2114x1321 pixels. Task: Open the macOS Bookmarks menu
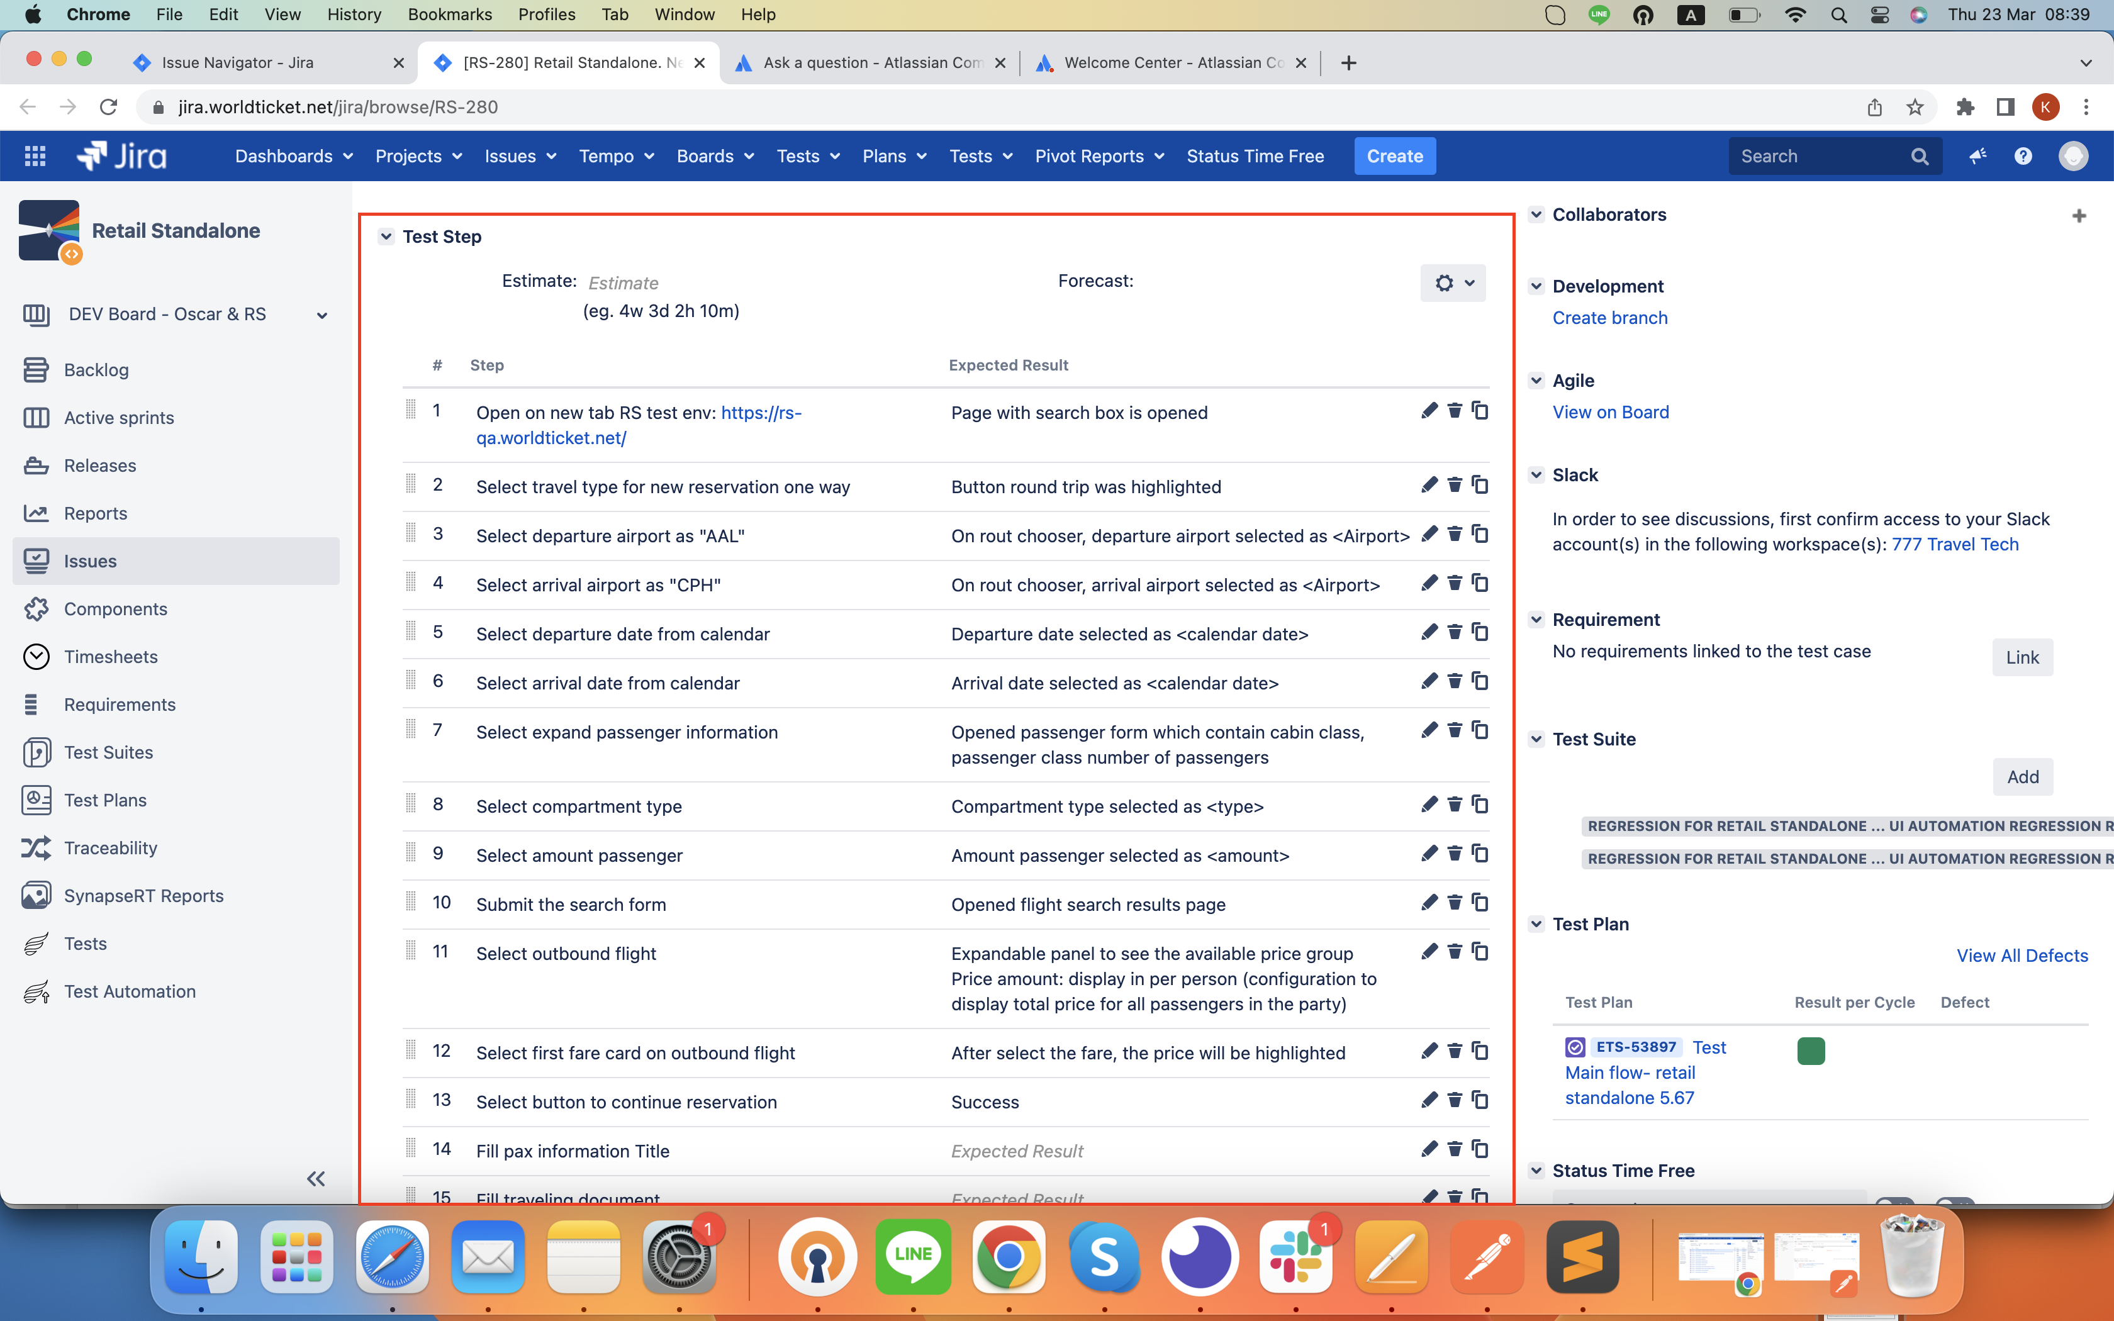click(449, 14)
